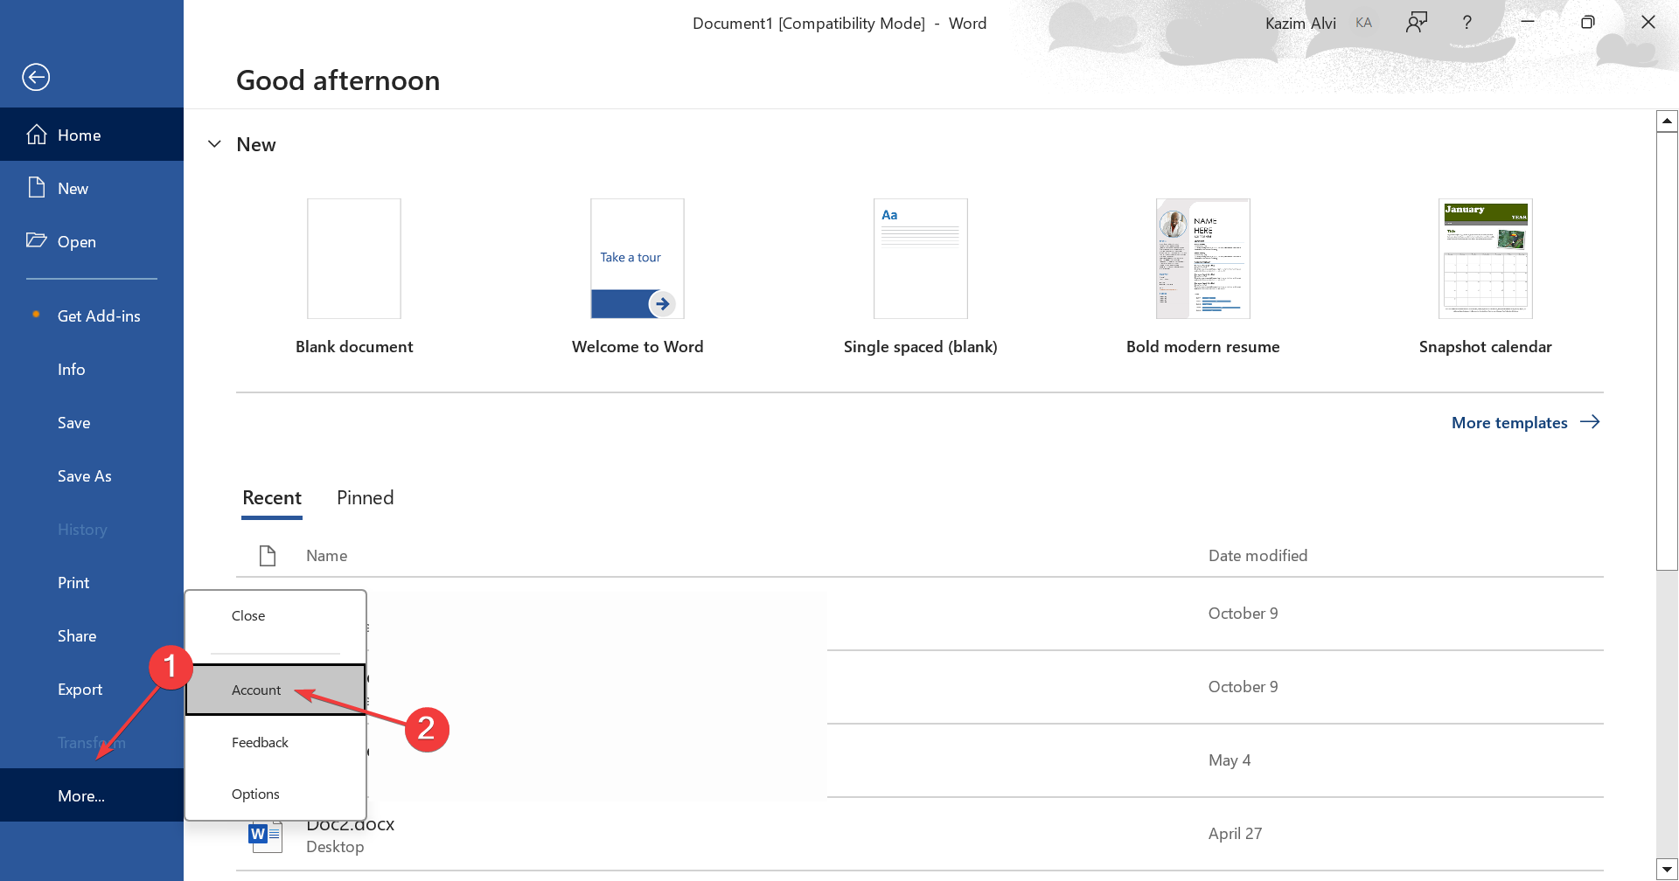1679x881 pixels.
Task: Click the Kazim Alvi account name
Action: pos(1300,24)
